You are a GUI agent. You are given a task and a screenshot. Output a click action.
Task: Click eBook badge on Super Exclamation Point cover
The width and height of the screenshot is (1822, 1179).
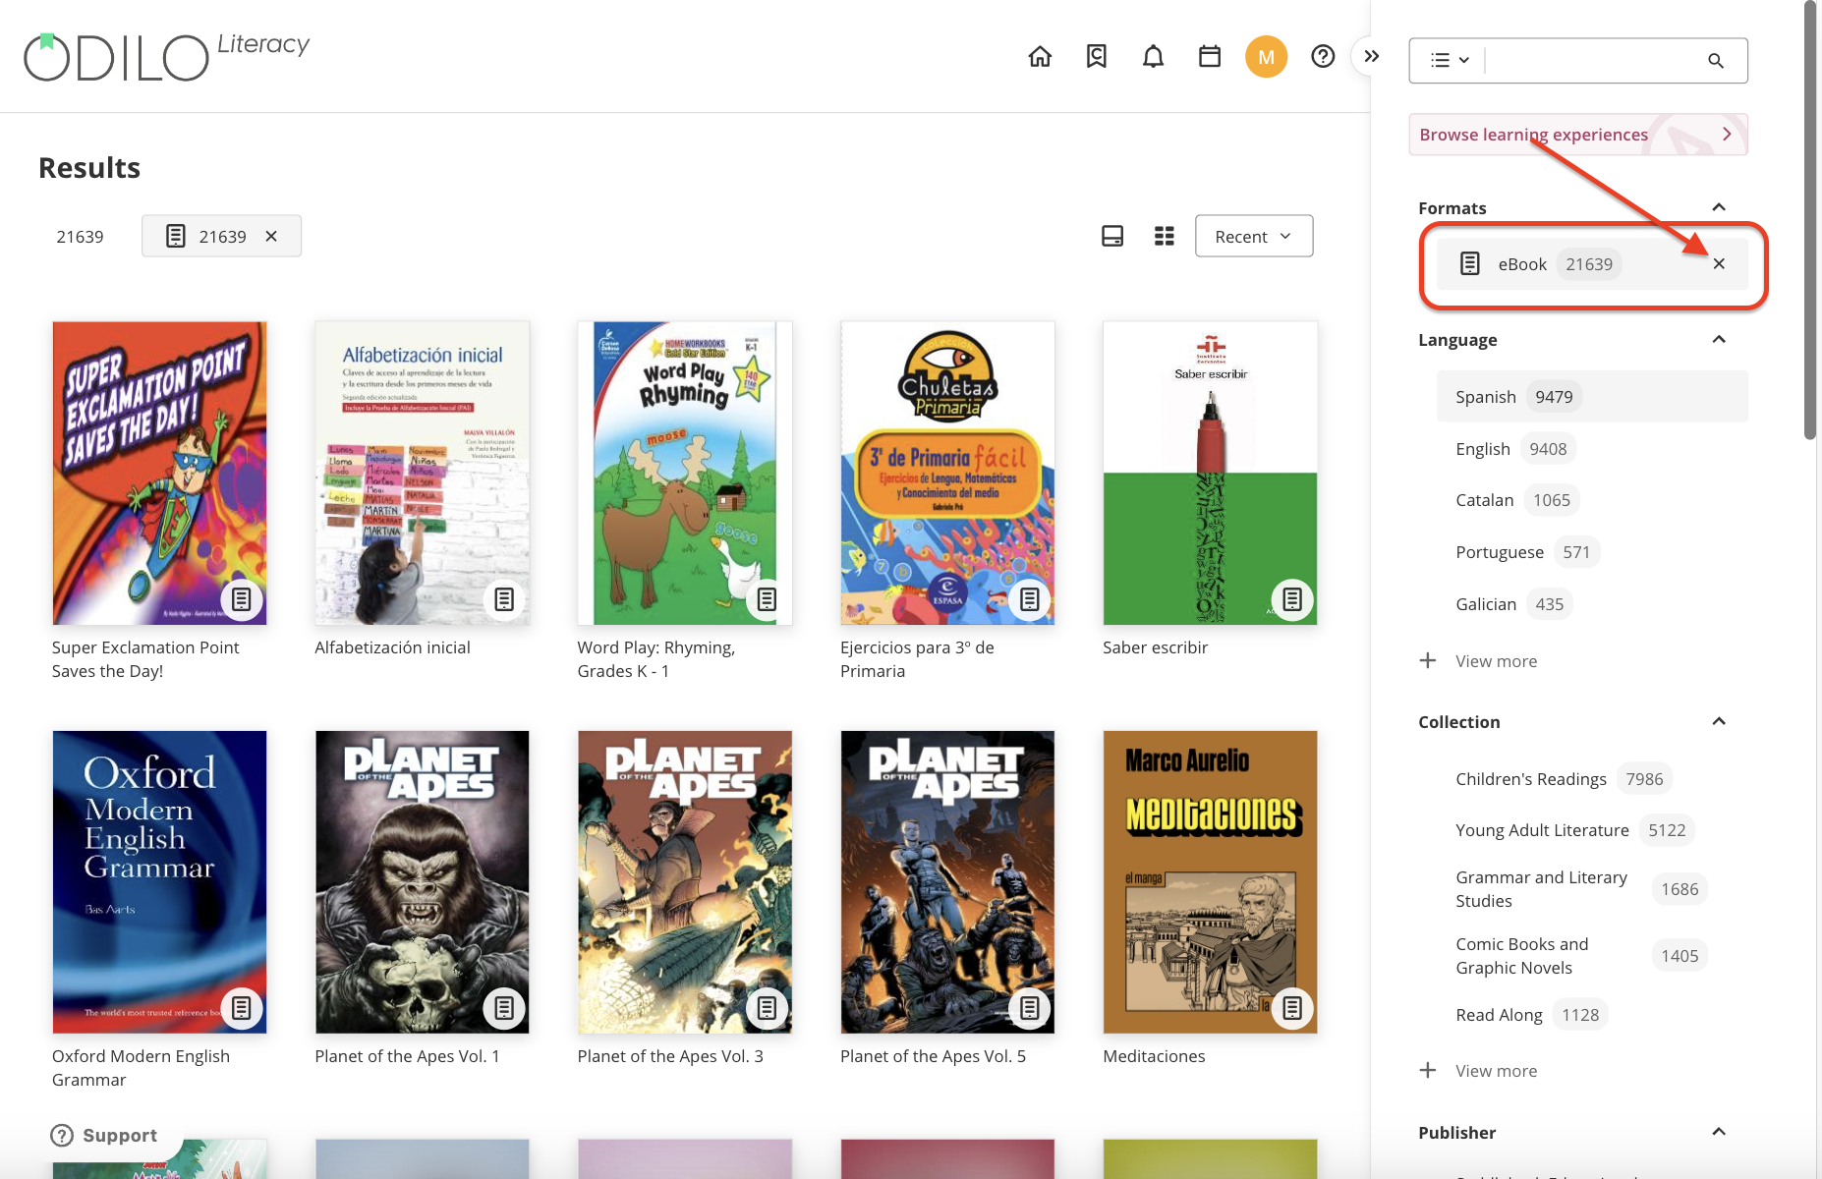(x=242, y=599)
